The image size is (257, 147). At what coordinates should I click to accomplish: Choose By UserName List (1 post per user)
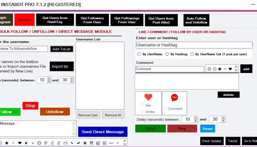click(192, 54)
